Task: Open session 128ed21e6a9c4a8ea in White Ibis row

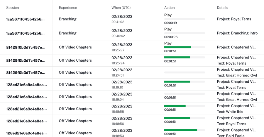Action: [26, 109]
